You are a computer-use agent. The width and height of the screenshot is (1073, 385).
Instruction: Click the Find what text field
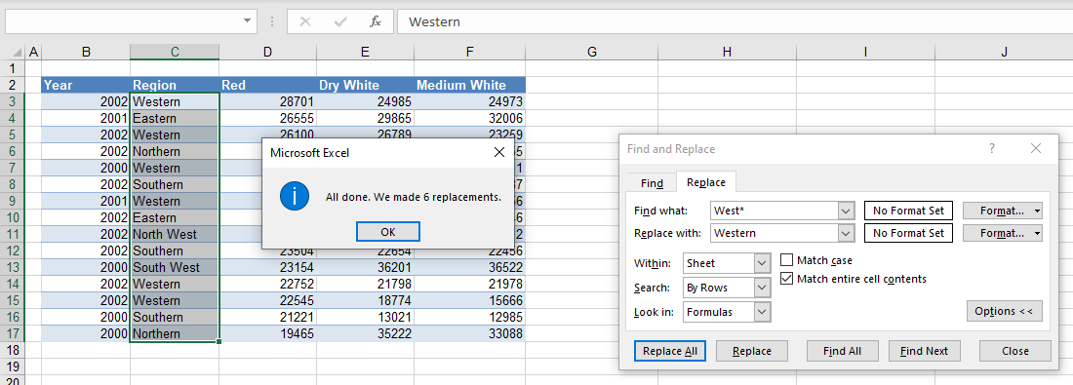tap(775, 211)
